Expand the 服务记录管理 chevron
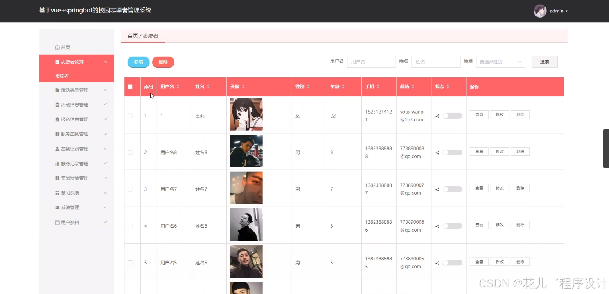The height and width of the screenshot is (294, 609). (x=105, y=164)
